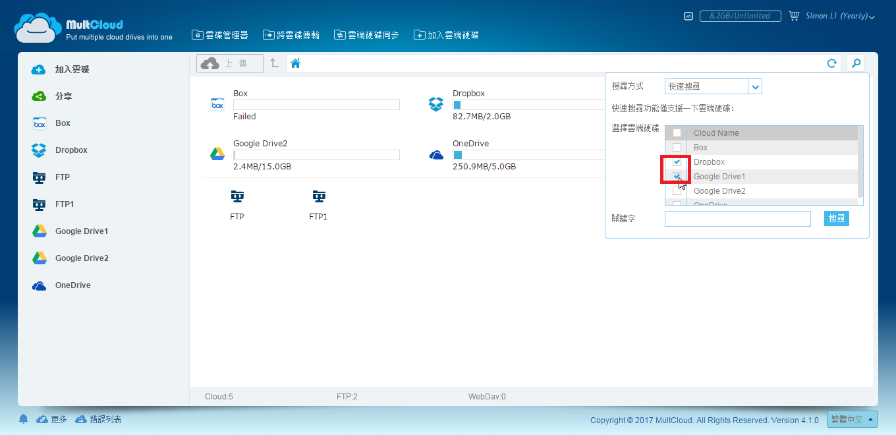Click the Box storage usage bar
This screenshot has width=896, height=435.
[x=316, y=105]
